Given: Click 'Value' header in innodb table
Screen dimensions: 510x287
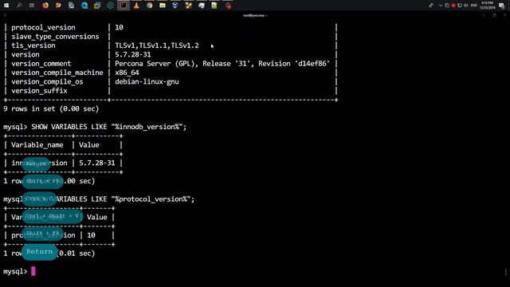Looking at the screenshot, I should tap(88, 145).
